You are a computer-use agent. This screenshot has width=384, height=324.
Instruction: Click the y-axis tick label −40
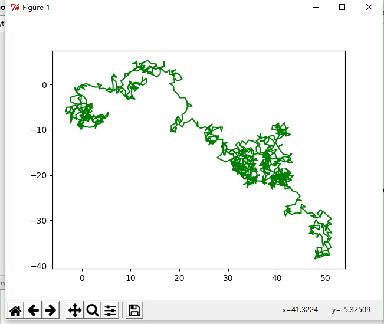(39, 266)
